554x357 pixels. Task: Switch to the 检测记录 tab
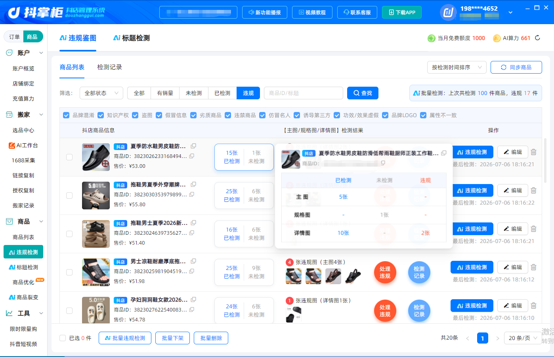coord(109,67)
